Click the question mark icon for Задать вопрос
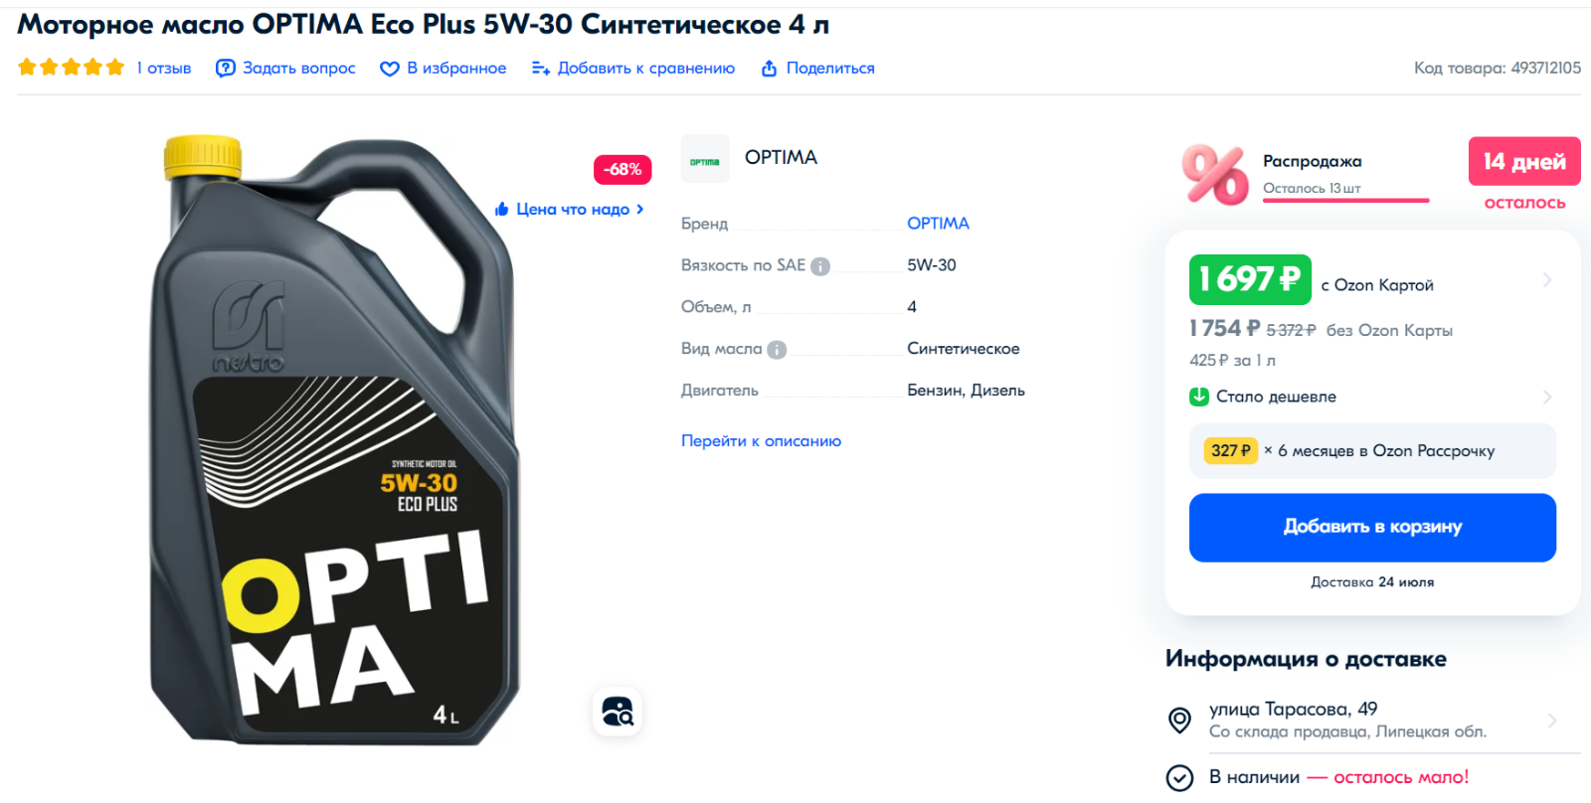The width and height of the screenshot is (1591, 803). point(226,68)
